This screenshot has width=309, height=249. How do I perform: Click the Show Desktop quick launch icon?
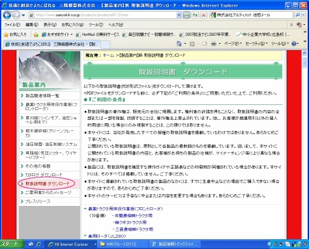[x=31, y=244]
